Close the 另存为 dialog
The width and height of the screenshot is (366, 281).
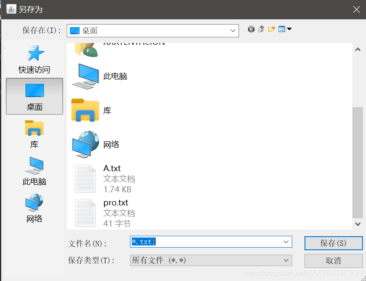tap(356, 10)
